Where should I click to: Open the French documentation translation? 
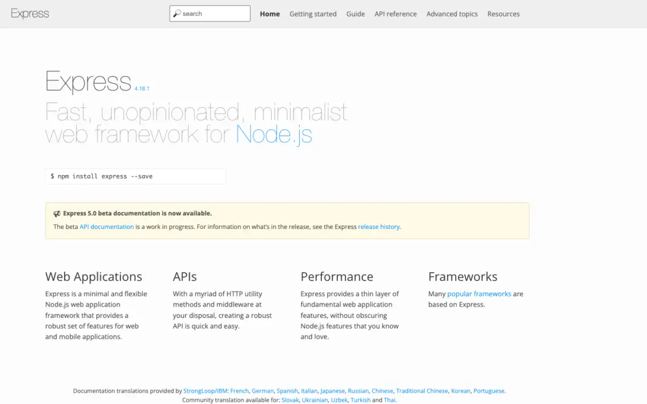240,390
